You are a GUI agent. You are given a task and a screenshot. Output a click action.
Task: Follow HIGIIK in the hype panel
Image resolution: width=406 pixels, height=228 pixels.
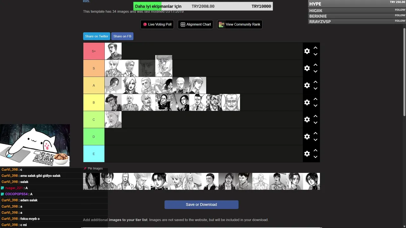click(400, 10)
